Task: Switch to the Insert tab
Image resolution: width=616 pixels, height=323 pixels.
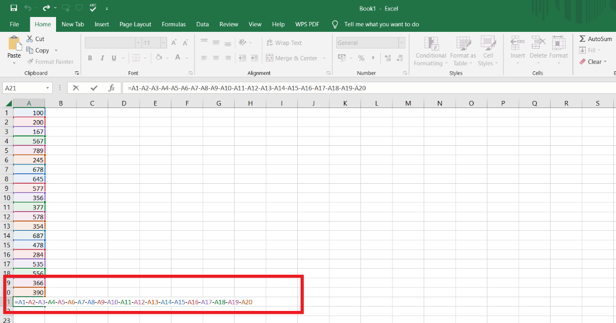Action: click(x=102, y=24)
